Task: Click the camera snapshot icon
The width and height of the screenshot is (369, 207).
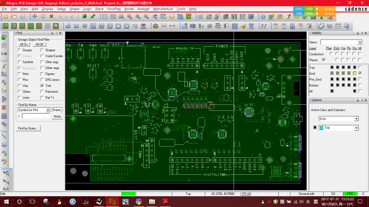Action: coord(210,26)
